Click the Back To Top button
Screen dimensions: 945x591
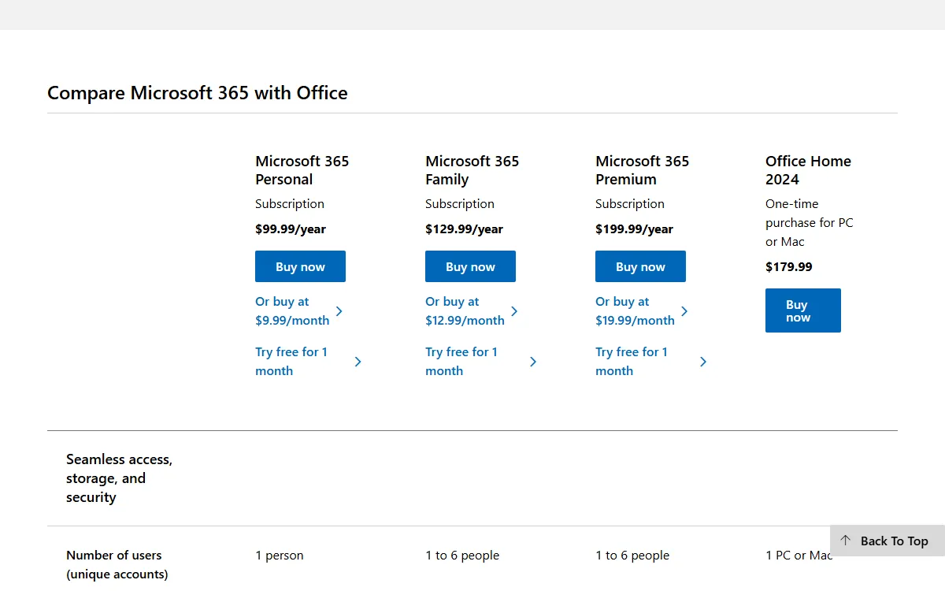(888, 541)
